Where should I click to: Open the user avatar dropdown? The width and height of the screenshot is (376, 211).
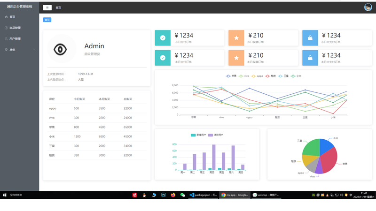coord(368,8)
